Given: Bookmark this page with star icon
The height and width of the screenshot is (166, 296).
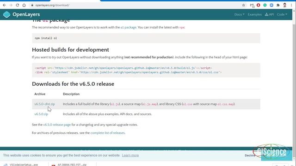Looking at the screenshot, I should click(x=244, y=5).
